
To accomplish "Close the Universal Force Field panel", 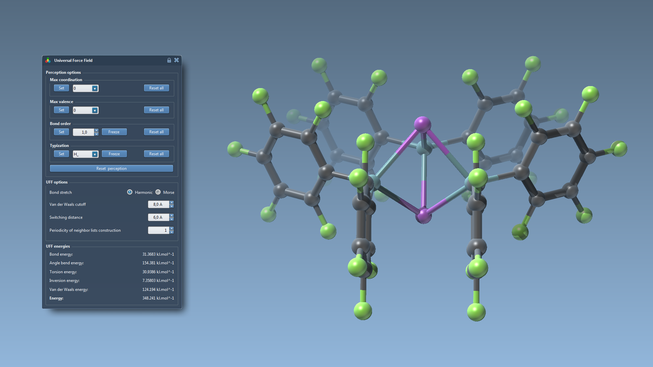I will tap(177, 60).
